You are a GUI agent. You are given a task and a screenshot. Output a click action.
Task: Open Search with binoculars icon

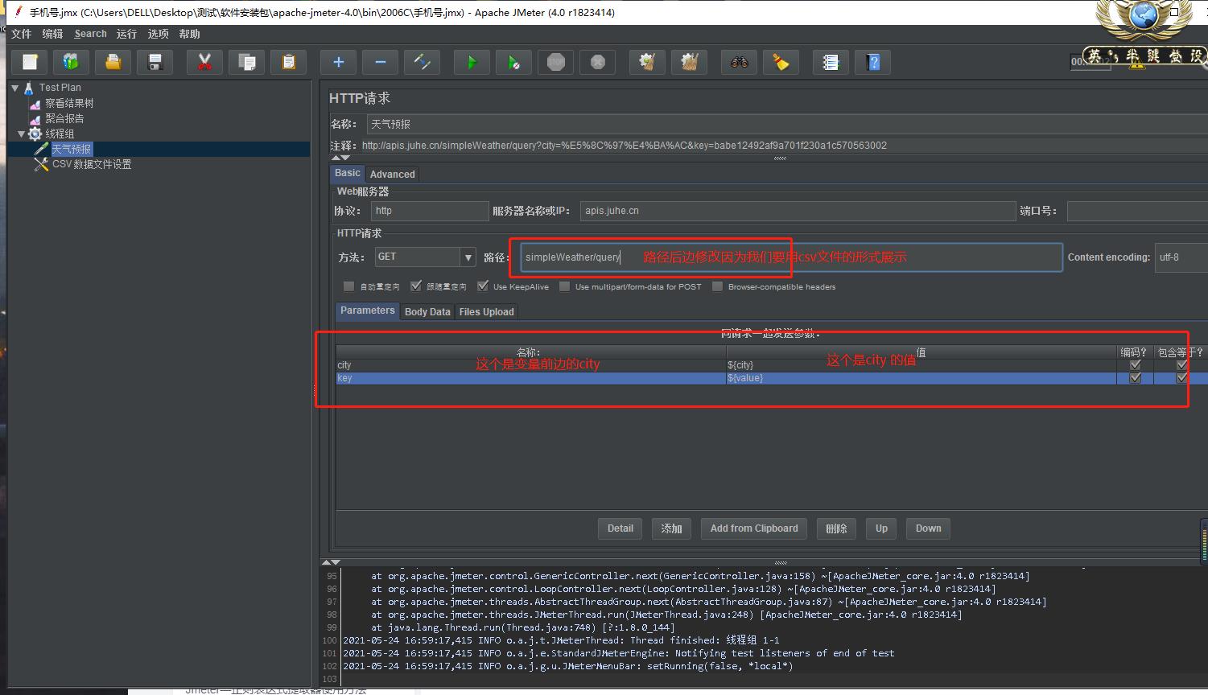[739, 62]
